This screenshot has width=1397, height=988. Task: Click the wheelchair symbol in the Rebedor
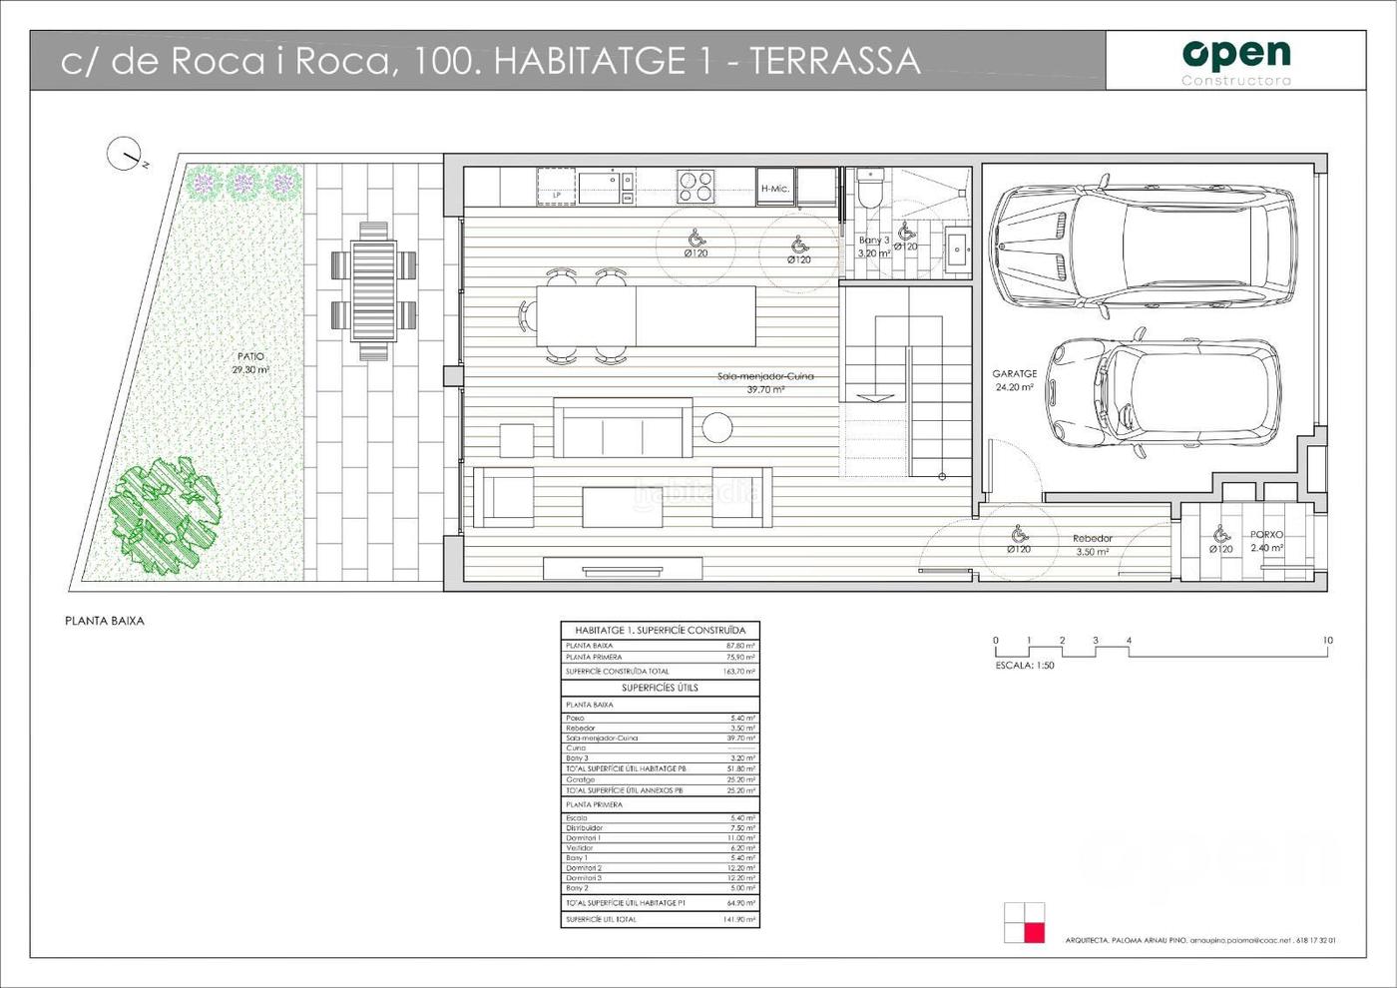1018,534
